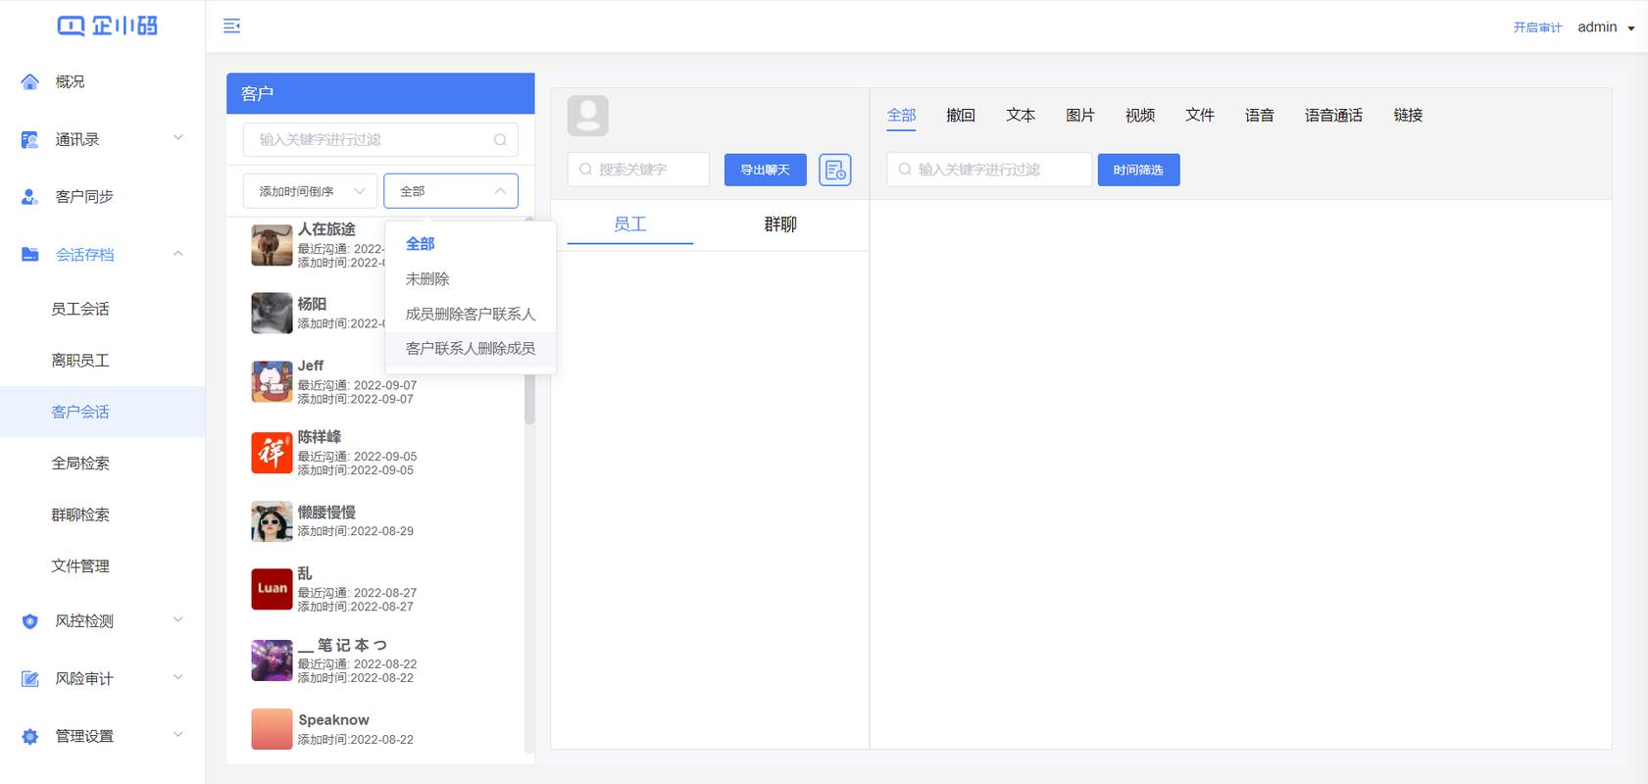Click the magnifier in message filter box

(x=905, y=170)
